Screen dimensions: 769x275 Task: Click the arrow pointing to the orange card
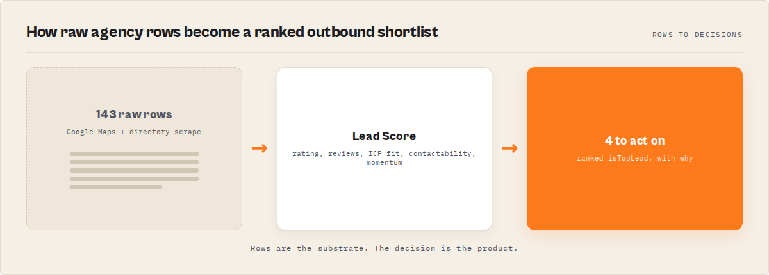pyautogui.click(x=509, y=148)
